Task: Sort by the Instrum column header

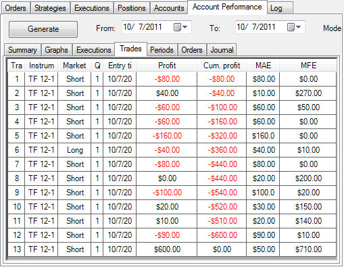Action: pos(41,66)
